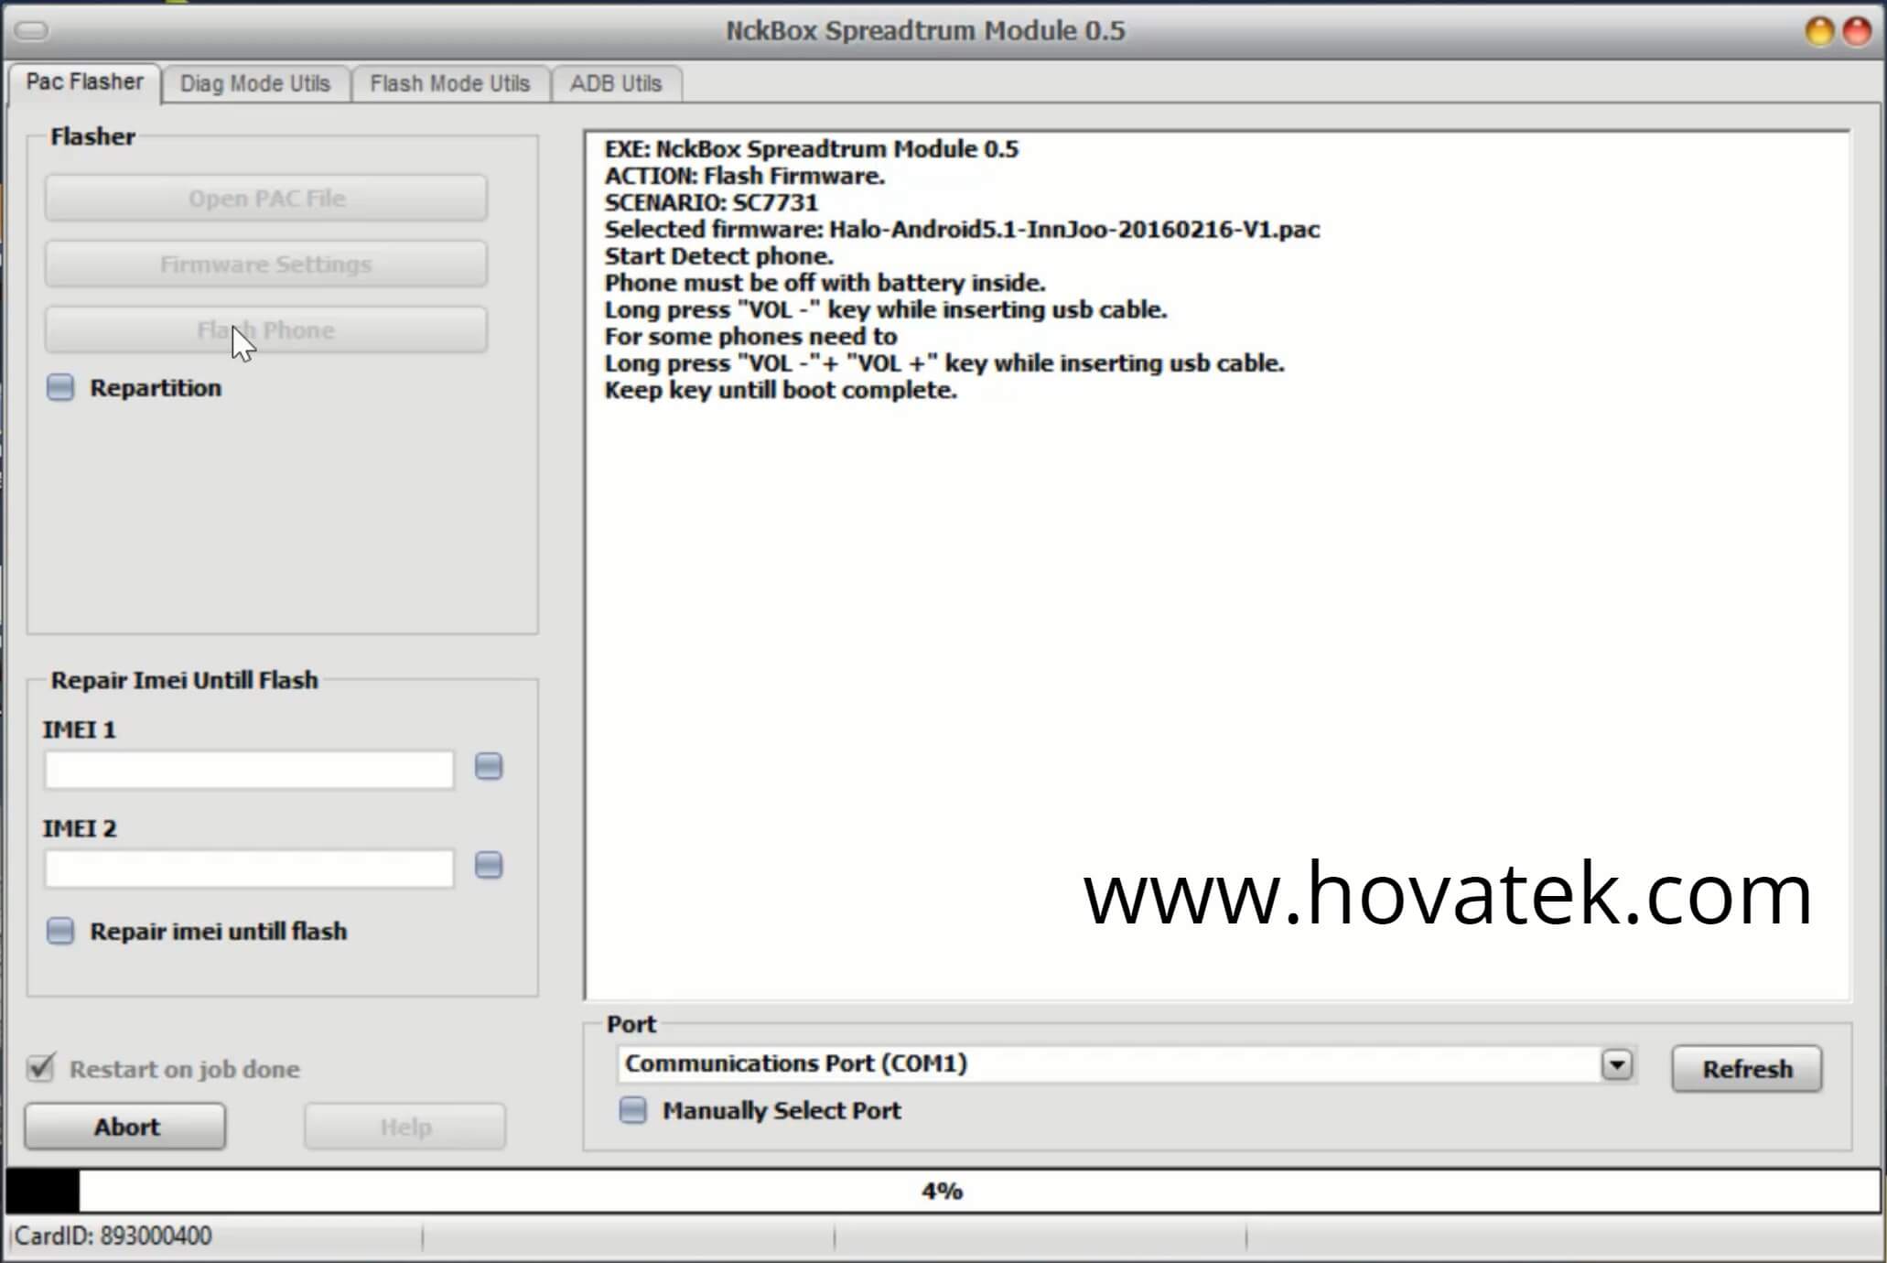The width and height of the screenshot is (1887, 1263).
Task: Click the window menu pill icon in the title bar
Action: [x=32, y=31]
